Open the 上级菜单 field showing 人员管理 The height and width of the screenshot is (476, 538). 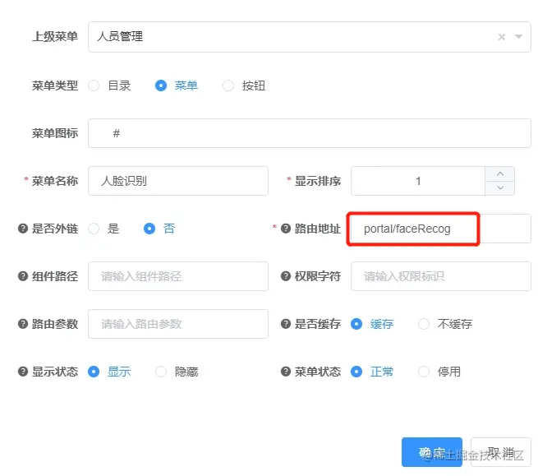(x=309, y=37)
